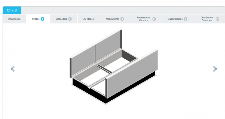Open the 2D Models tab
This screenshot has width=225, height=119.
pos(89,19)
